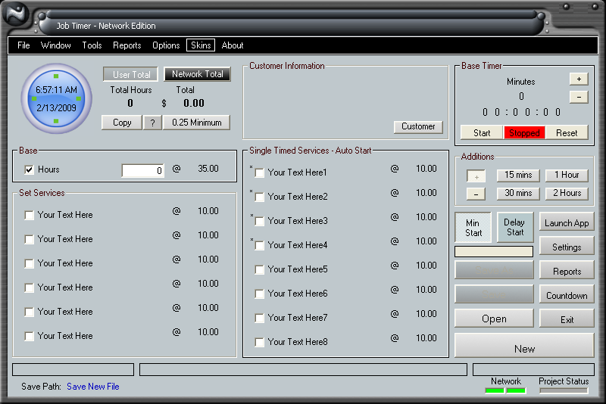This screenshot has height=404, width=606.
Task: Open the File menu
Action: pos(23,45)
